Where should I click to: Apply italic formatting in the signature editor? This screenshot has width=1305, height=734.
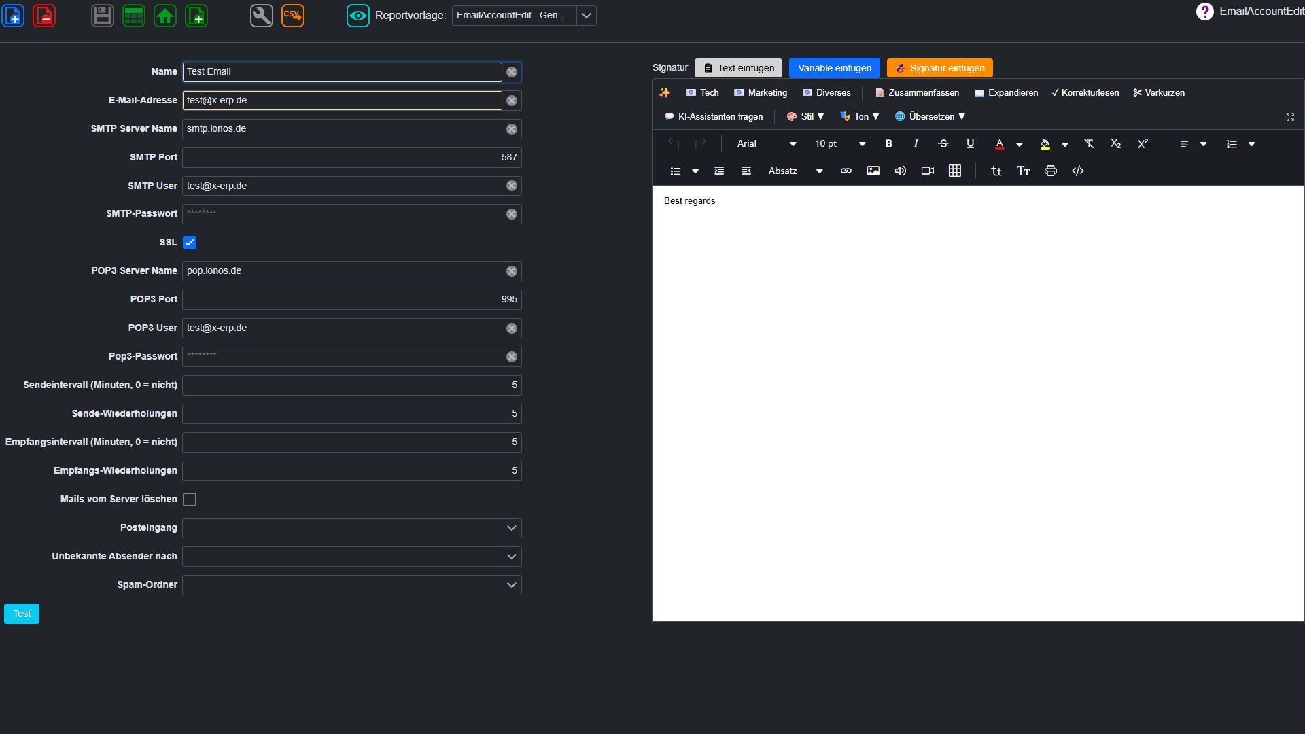916,143
